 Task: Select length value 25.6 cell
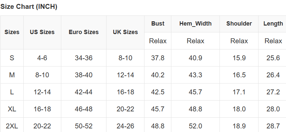(273, 58)
